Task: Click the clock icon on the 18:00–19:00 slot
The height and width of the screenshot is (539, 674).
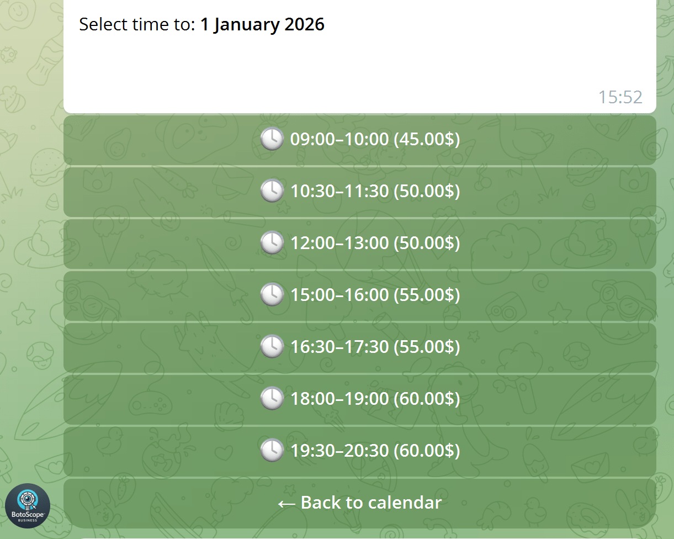Action: tap(272, 399)
